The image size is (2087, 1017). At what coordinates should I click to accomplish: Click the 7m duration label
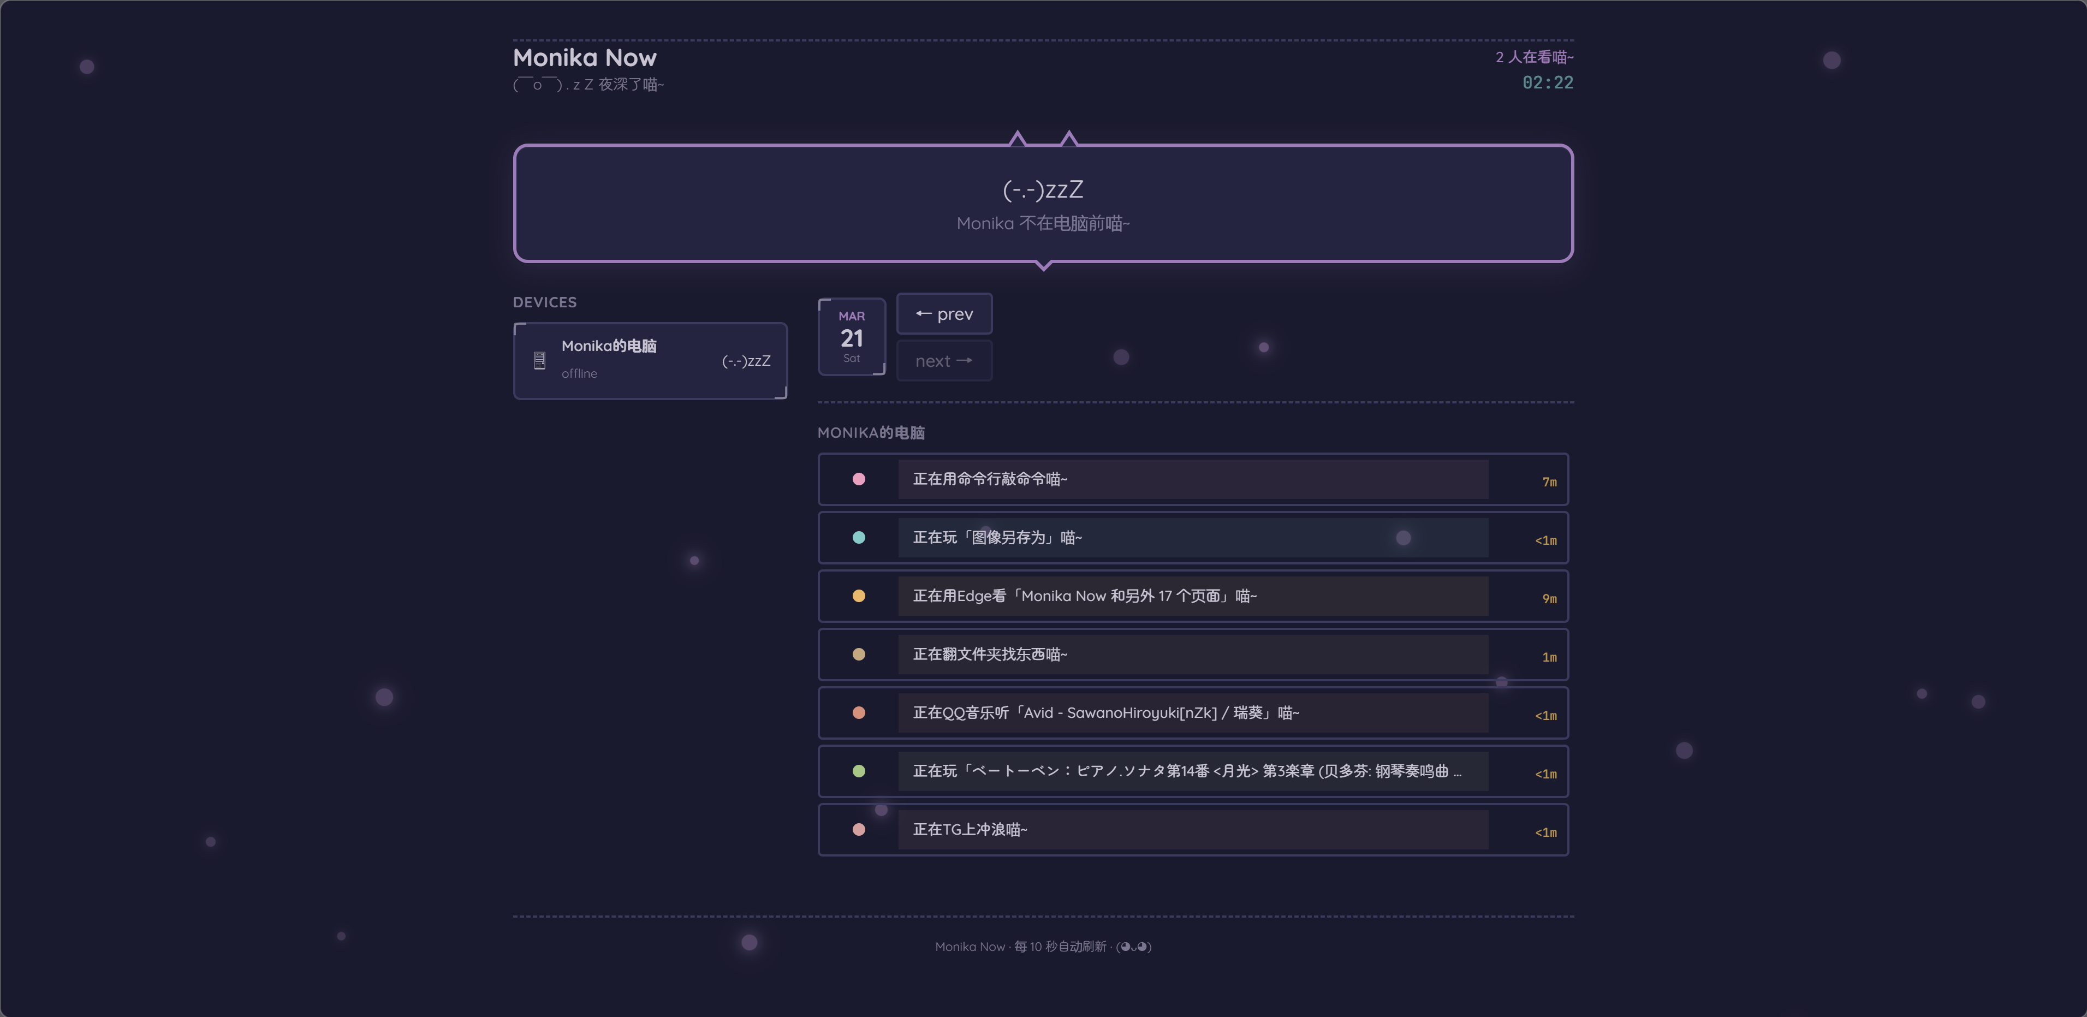point(1549,482)
